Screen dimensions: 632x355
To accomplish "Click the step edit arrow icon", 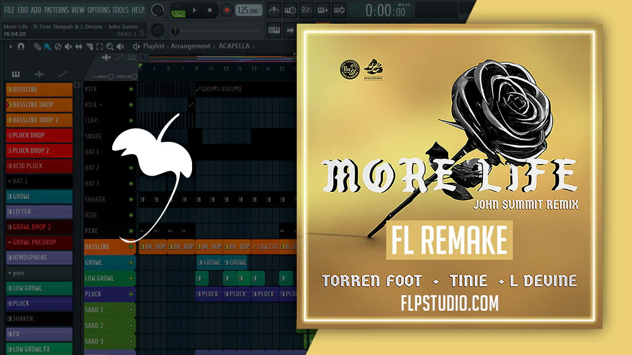I will [290, 31].
